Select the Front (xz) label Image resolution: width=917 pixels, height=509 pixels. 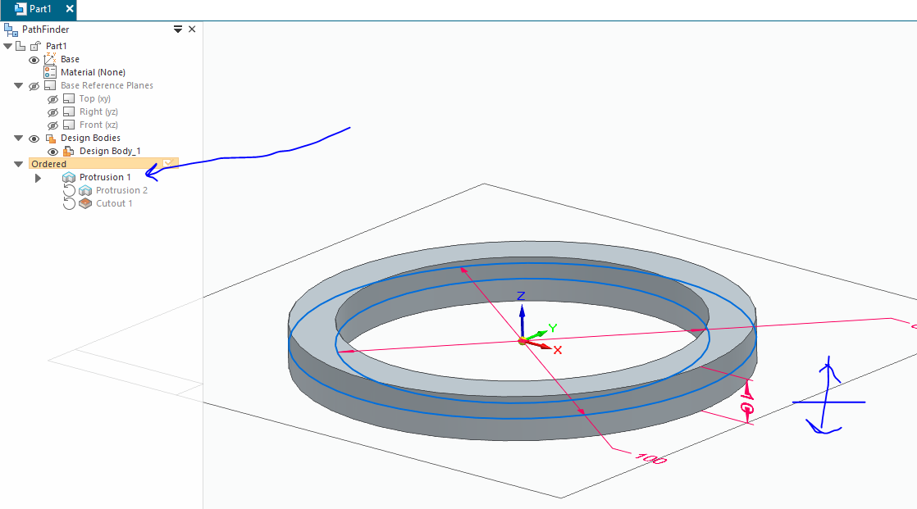[x=98, y=125]
